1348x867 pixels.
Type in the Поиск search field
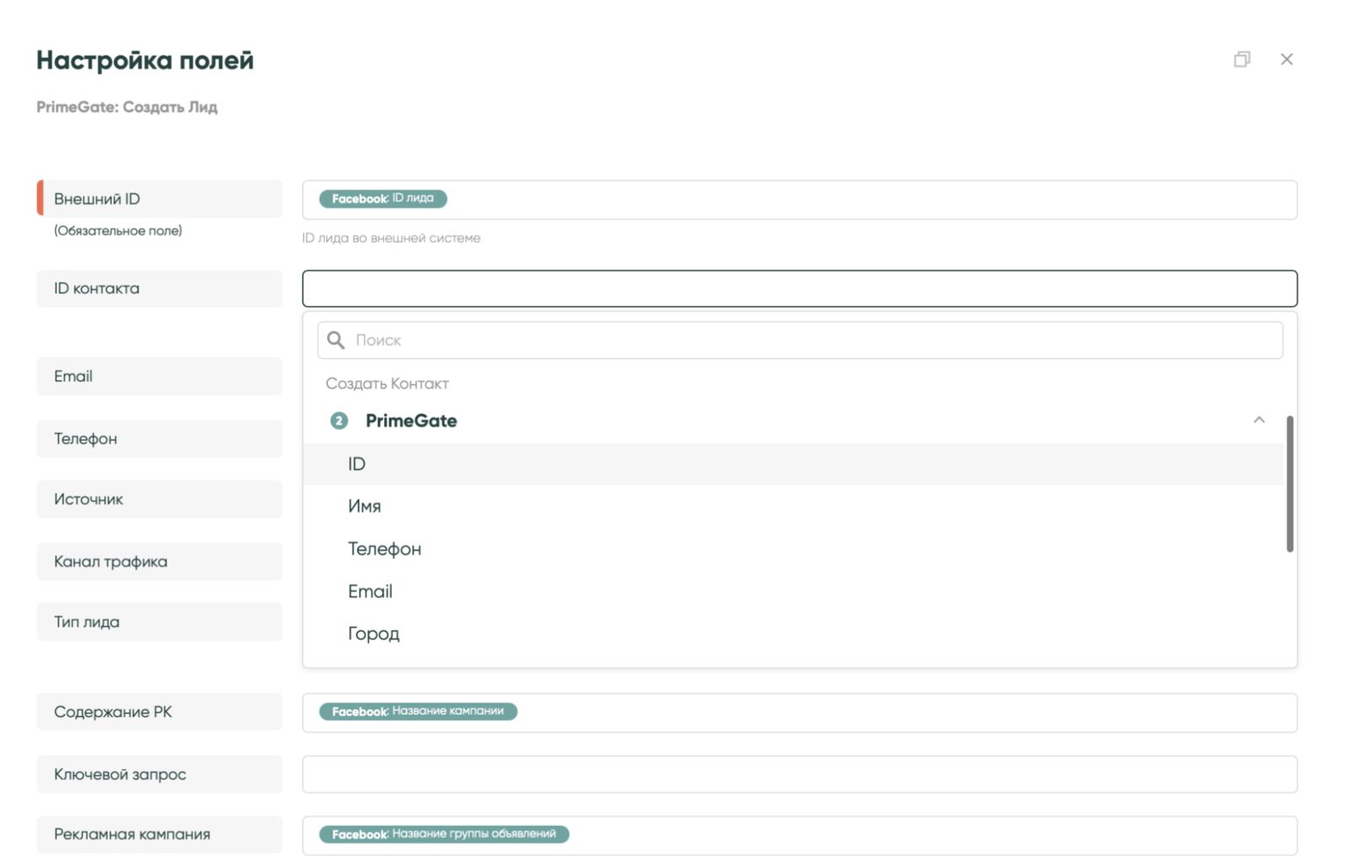point(809,340)
